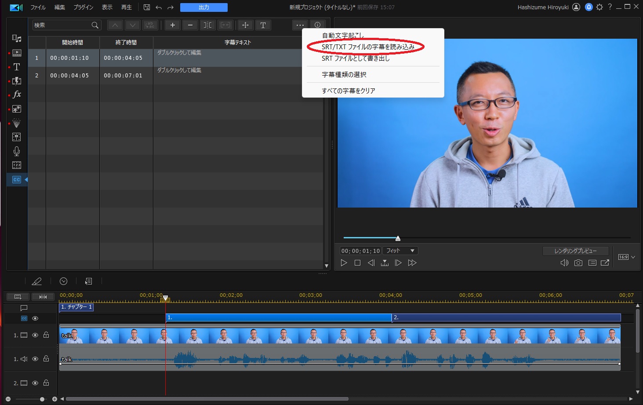Open the Title Room (T) in sidebar

pyautogui.click(x=17, y=67)
